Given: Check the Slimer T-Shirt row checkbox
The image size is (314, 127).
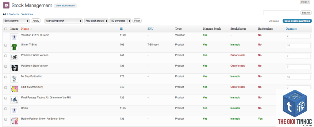Looking at the screenshot, I should pyautogui.click(x=6, y=45).
